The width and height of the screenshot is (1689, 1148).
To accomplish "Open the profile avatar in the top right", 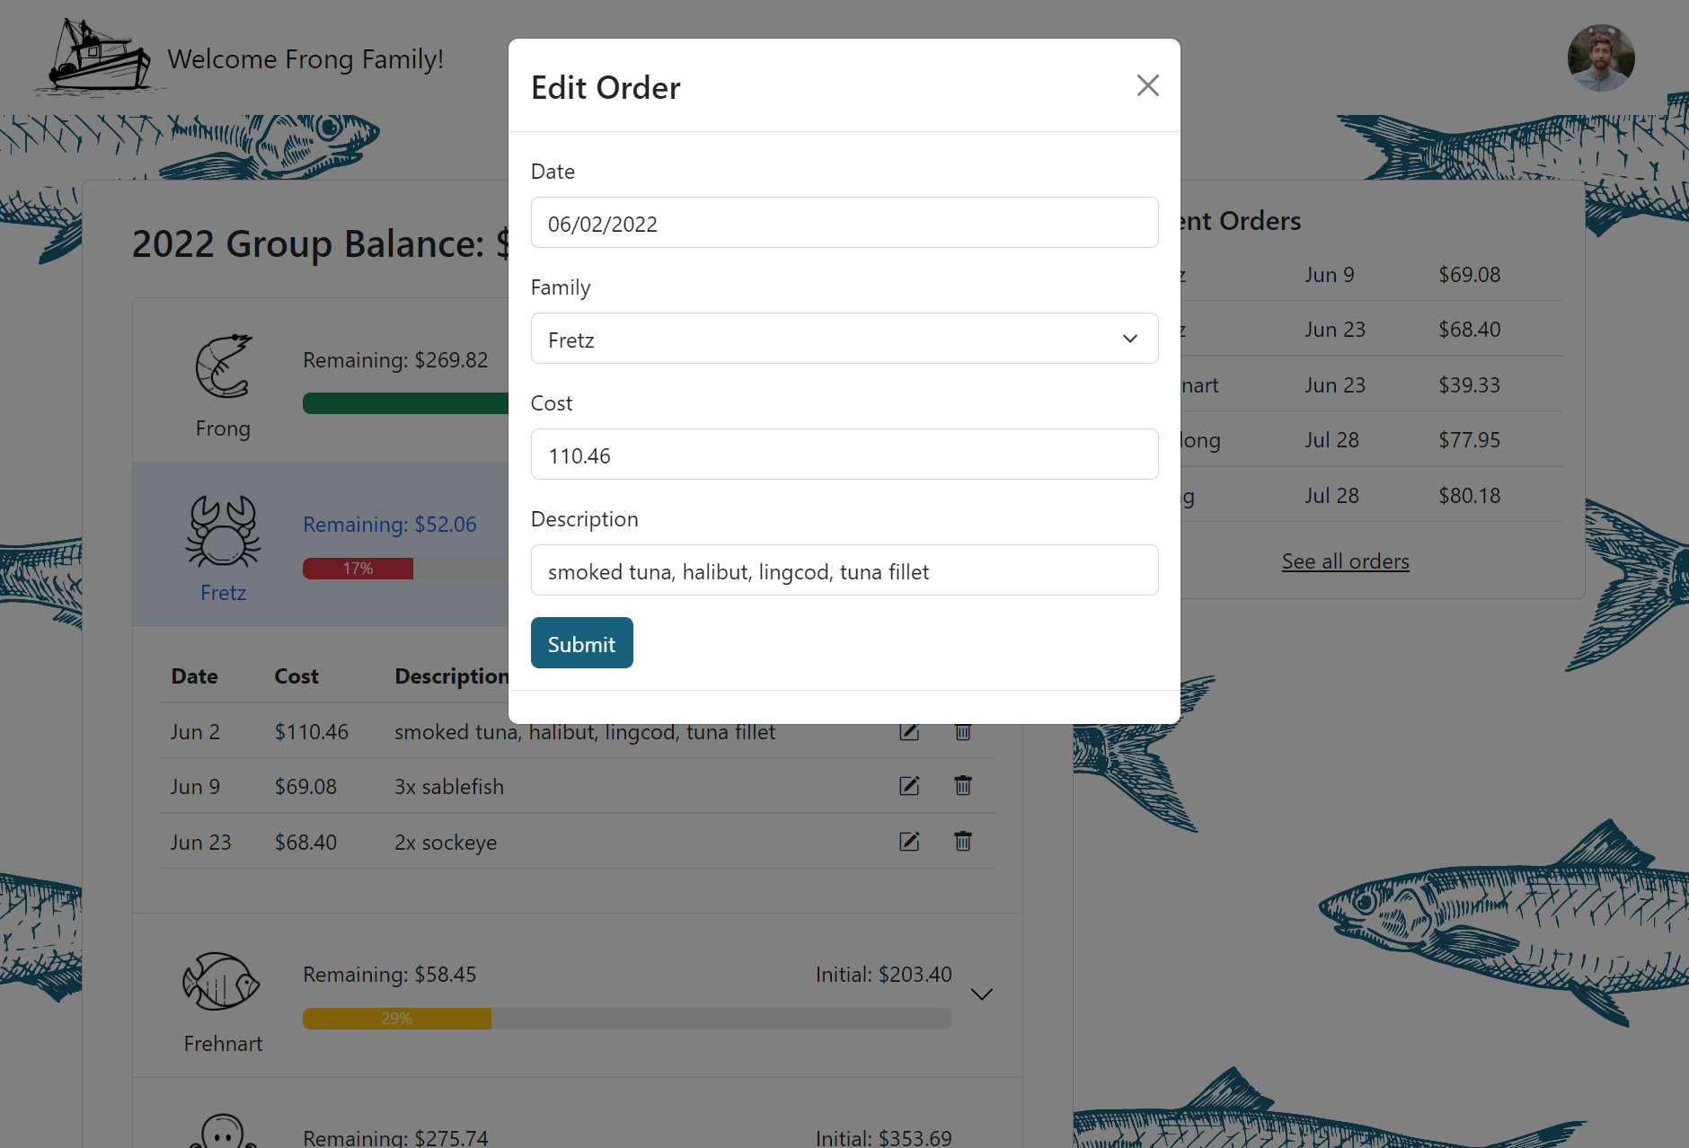I will click(1602, 57).
